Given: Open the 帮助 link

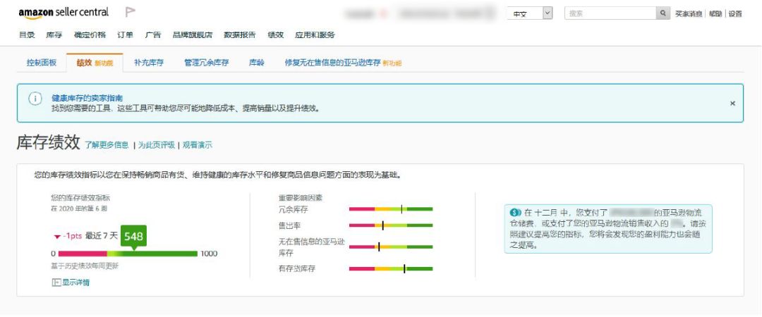Looking at the screenshot, I should coord(715,13).
